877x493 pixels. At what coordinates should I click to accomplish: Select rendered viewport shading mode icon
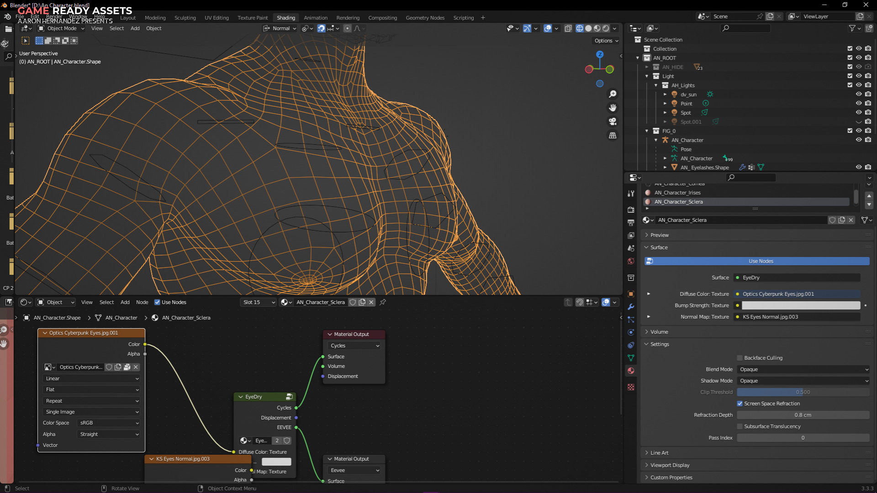(606, 28)
